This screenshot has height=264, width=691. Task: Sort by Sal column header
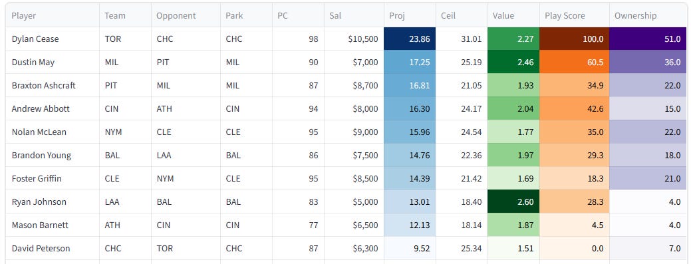[x=354, y=15]
